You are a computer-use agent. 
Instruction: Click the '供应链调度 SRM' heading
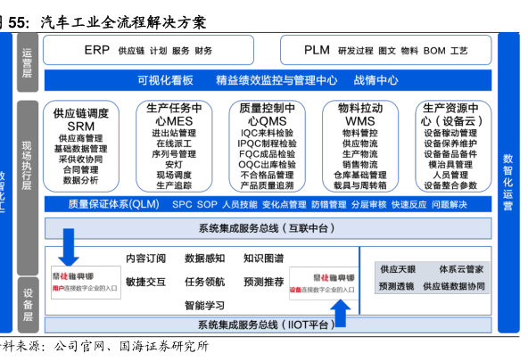click(x=81, y=119)
